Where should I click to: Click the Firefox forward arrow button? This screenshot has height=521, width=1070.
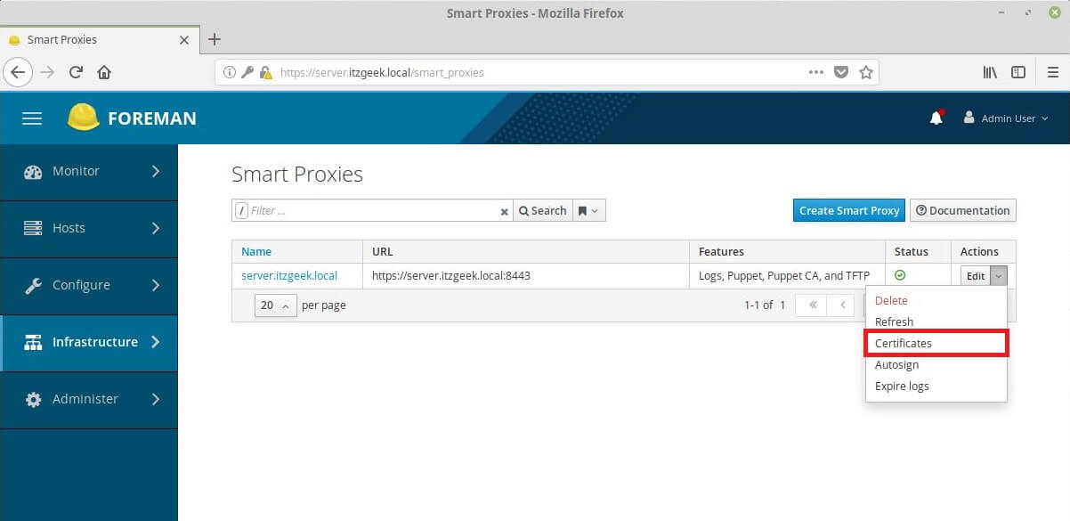pos(48,72)
